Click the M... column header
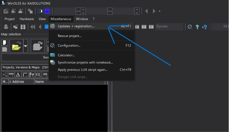The image size is (229, 132). pyautogui.click(x=5, y=82)
